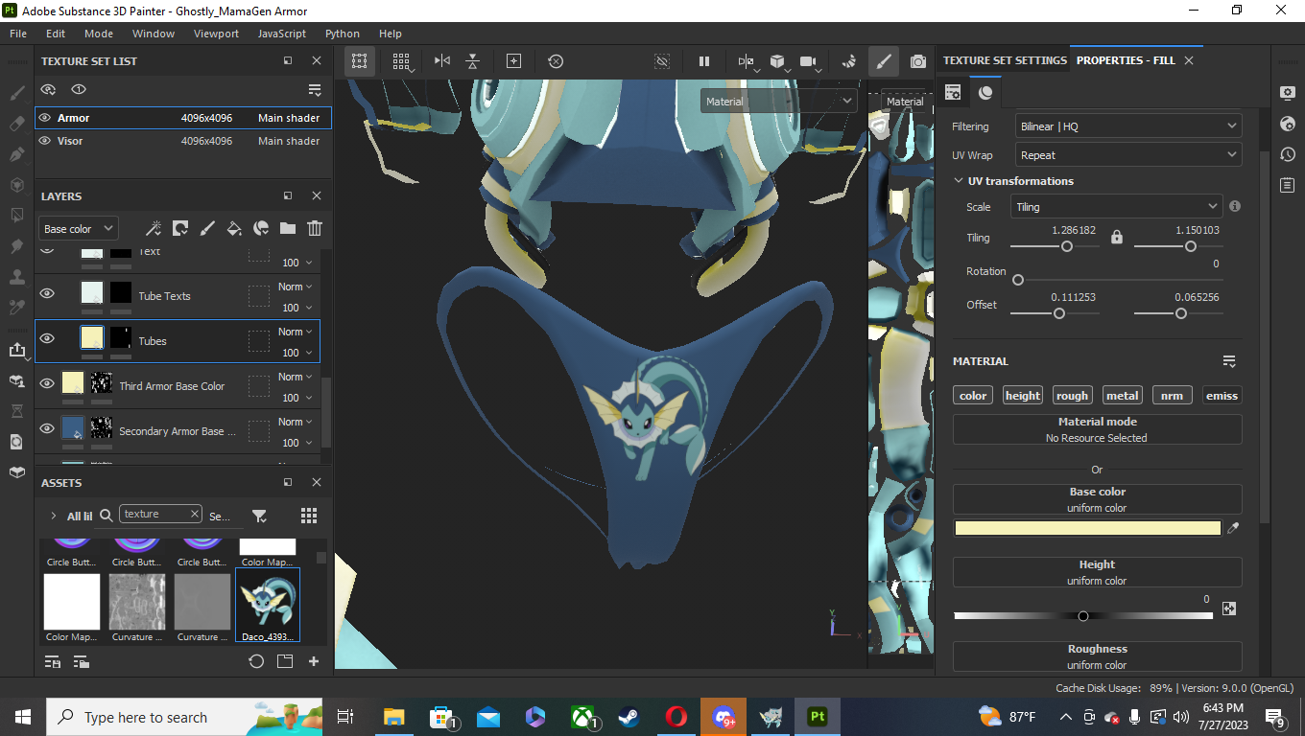This screenshot has width=1305, height=736.
Task: Toggle horizontal symmetry mirror icon
Action: [x=442, y=61]
